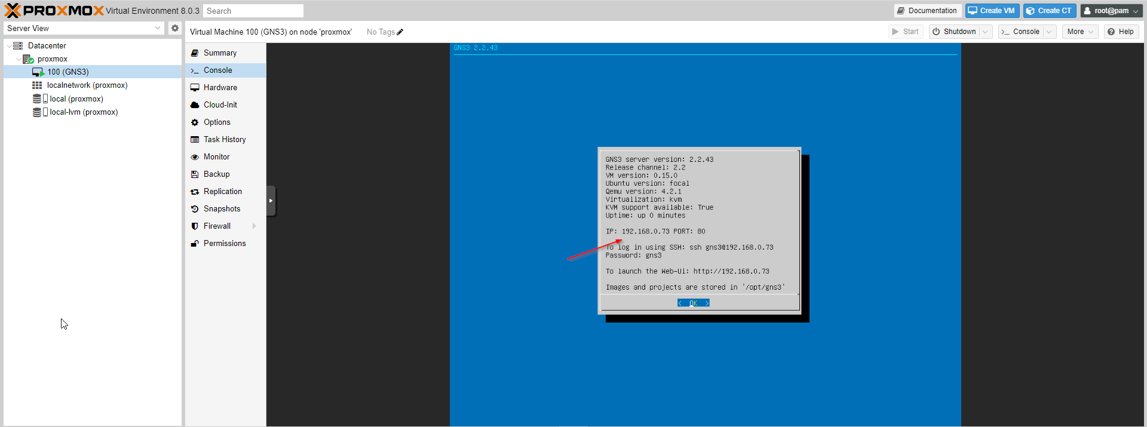Open the Hardware tab
The image size is (1147, 427).
coord(220,88)
